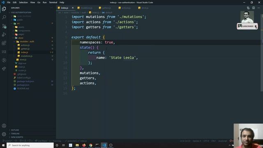Open router.js in the explorer tree
263x148 pixels.
(22, 70)
